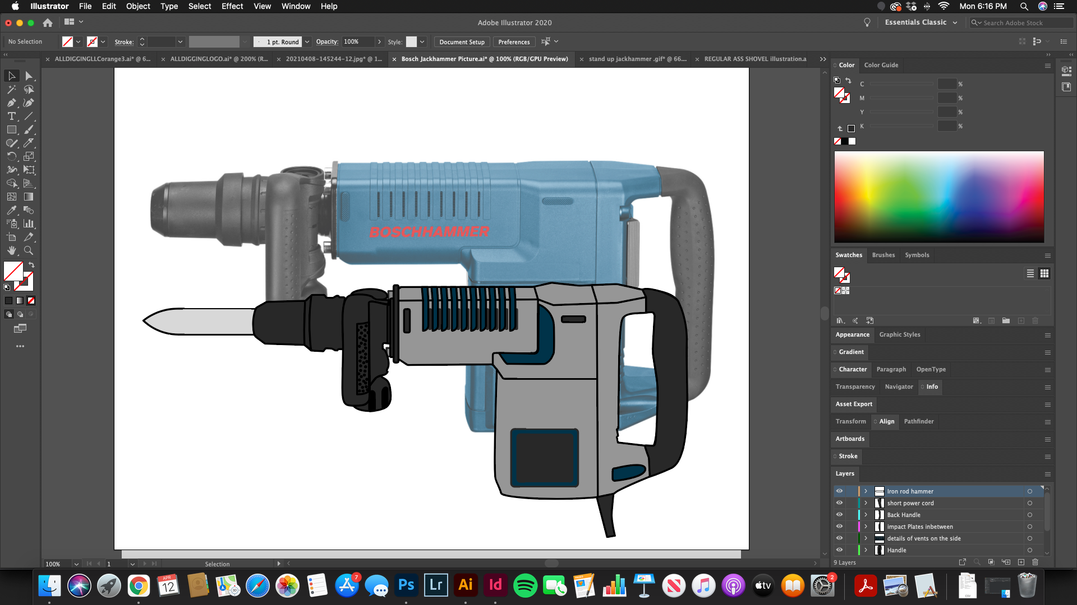Click the Document Setup button
Viewport: 1077px width, 605px height.
462,42
